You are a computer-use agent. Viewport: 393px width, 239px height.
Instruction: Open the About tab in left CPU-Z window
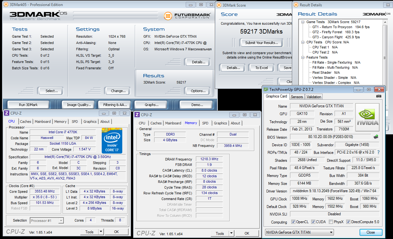(x=105, y=122)
